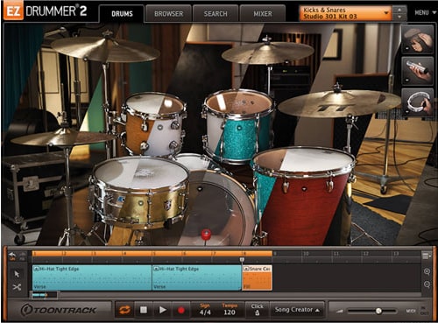Switch to the Mixer tab
This screenshot has width=438, height=323.
coord(262,14)
